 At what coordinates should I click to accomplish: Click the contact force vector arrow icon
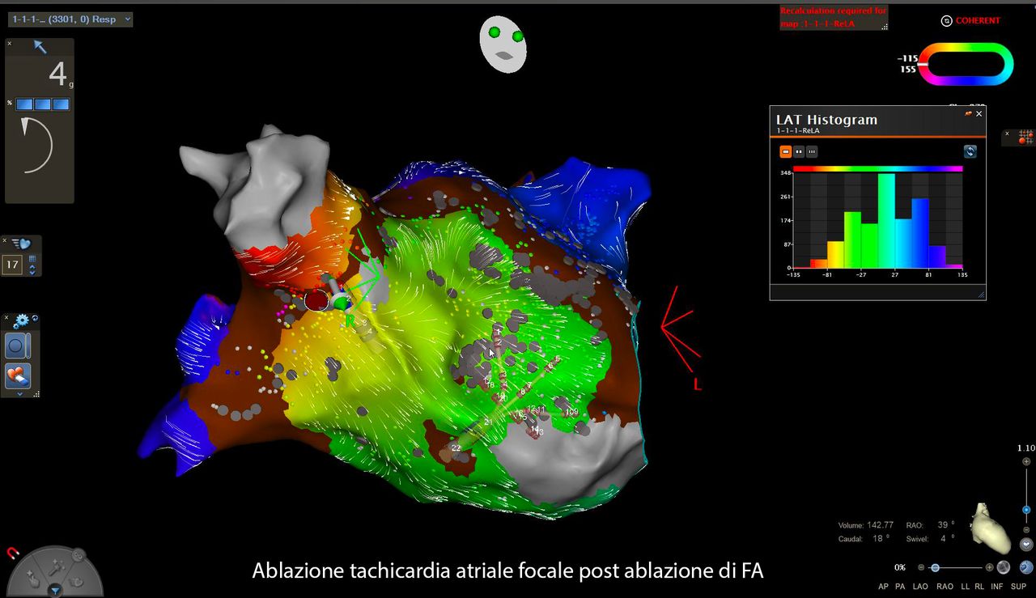tap(40, 47)
